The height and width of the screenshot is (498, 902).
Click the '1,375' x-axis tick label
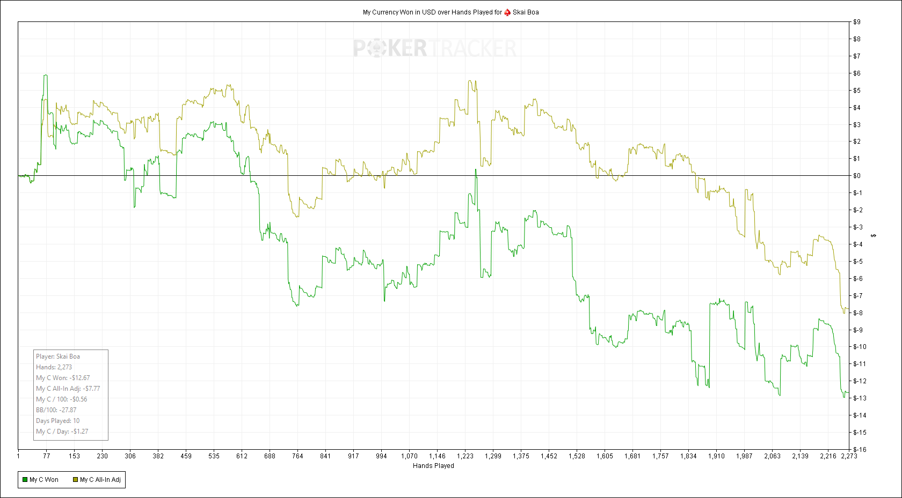point(521,456)
